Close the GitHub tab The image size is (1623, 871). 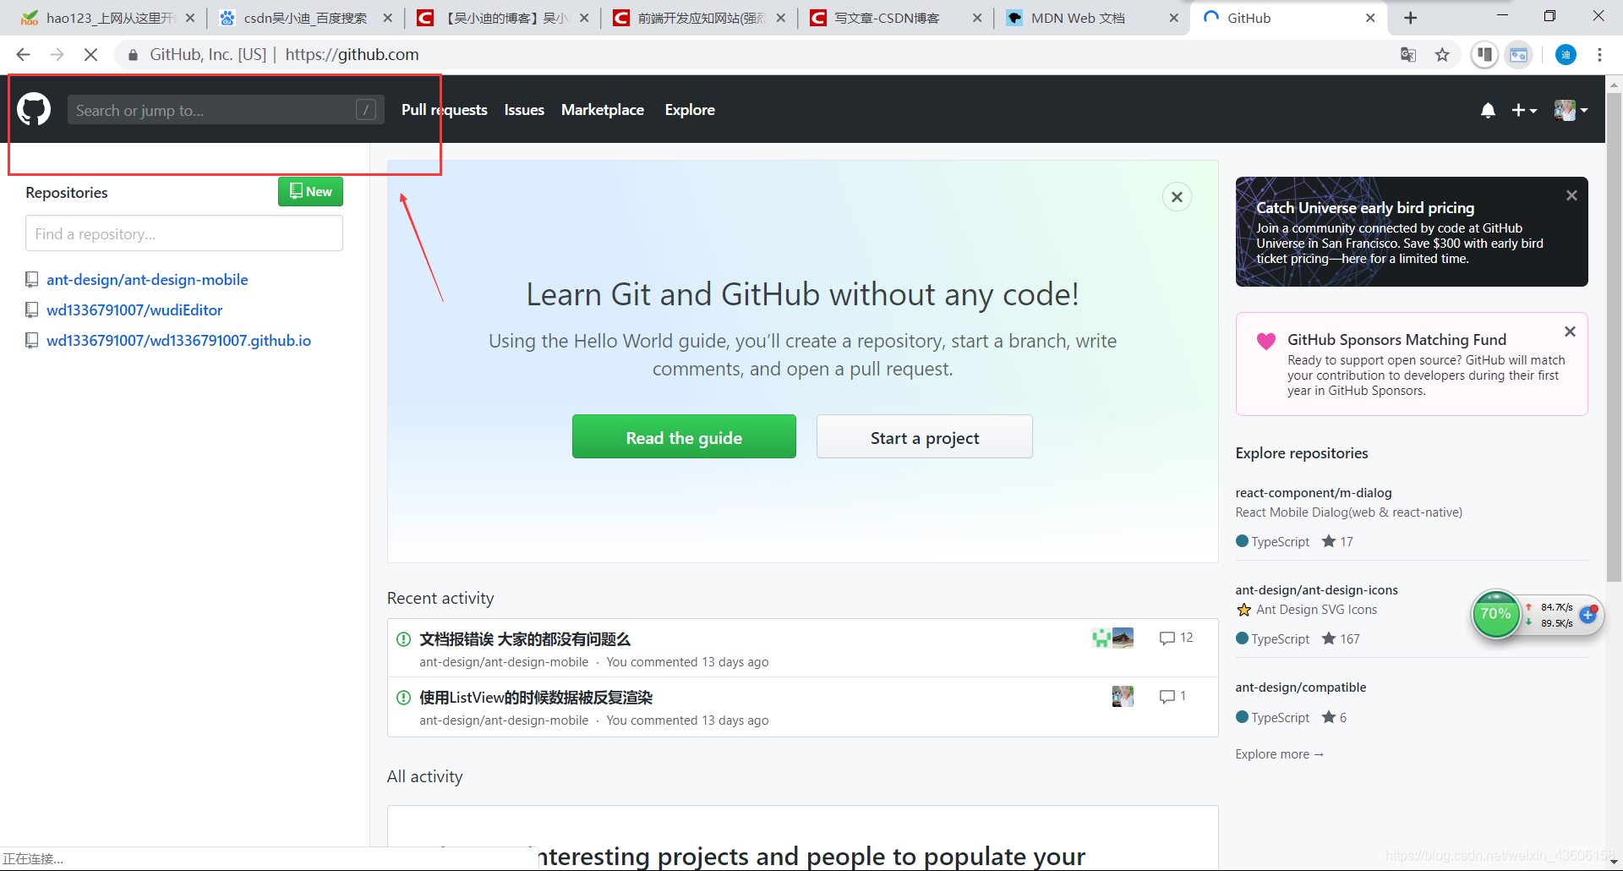click(x=1370, y=18)
